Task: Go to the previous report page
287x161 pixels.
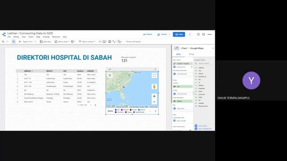Action: [20, 42]
